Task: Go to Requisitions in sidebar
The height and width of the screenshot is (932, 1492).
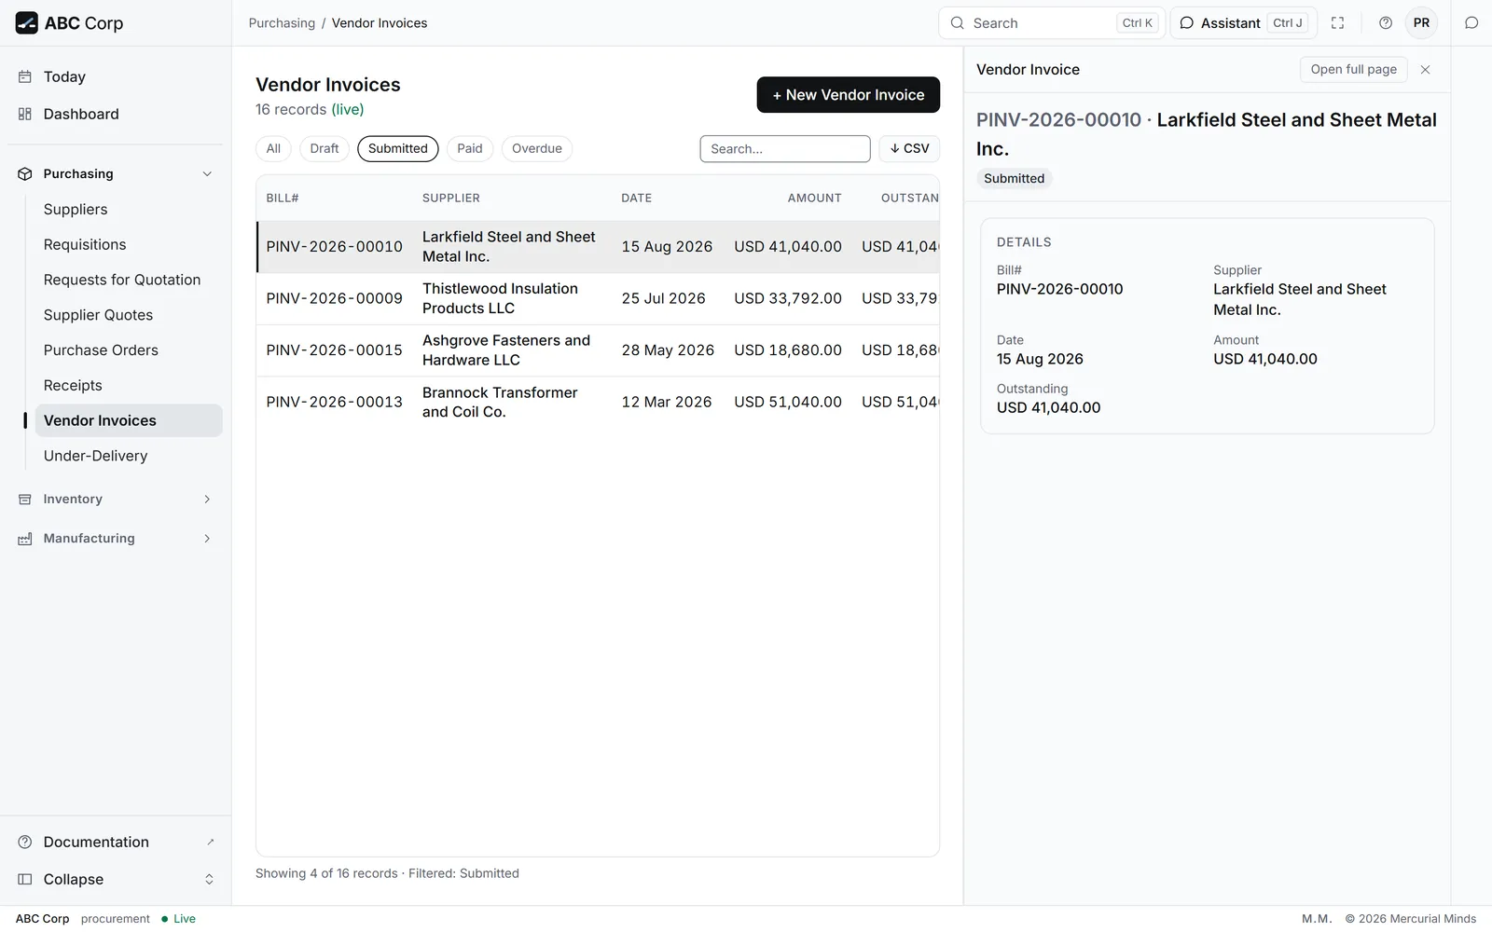Action: point(129,245)
